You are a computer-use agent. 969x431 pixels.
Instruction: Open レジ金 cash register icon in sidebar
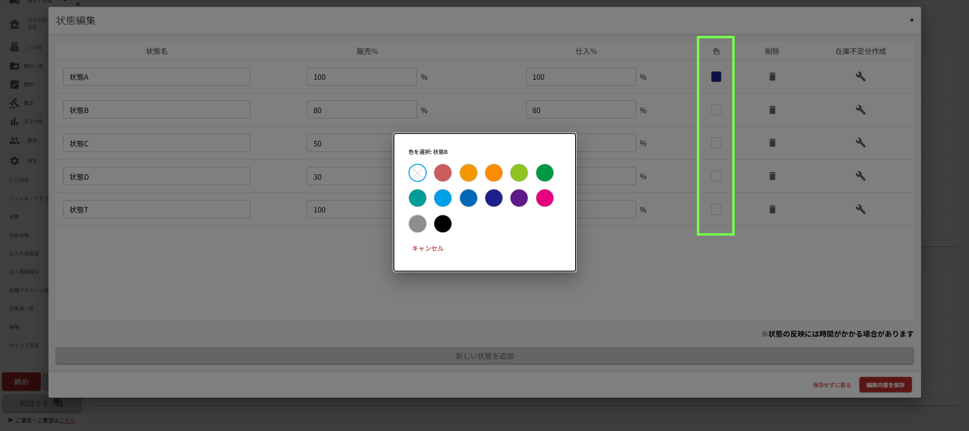click(x=15, y=47)
